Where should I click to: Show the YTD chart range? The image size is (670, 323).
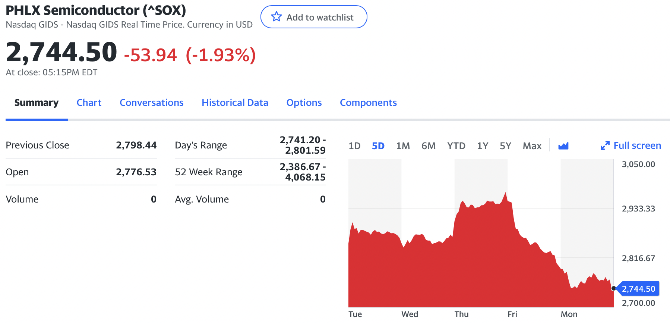coord(456,146)
